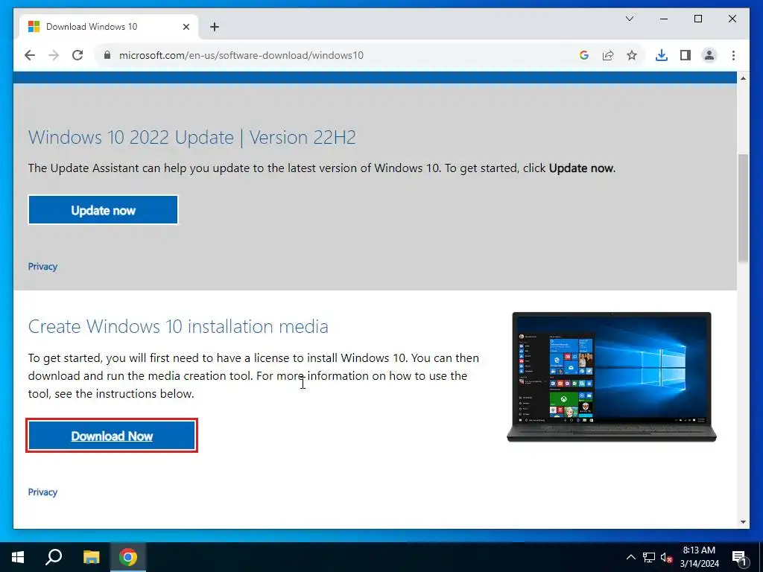Image resolution: width=763 pixels, height=572 pixels.
Task: Click the page scrollbar thumb
Action: click(743, 208)
